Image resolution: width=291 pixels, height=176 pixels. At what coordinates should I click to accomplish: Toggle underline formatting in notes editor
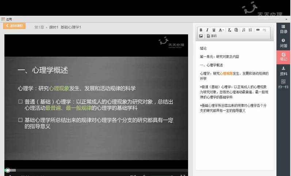[214, 30]
